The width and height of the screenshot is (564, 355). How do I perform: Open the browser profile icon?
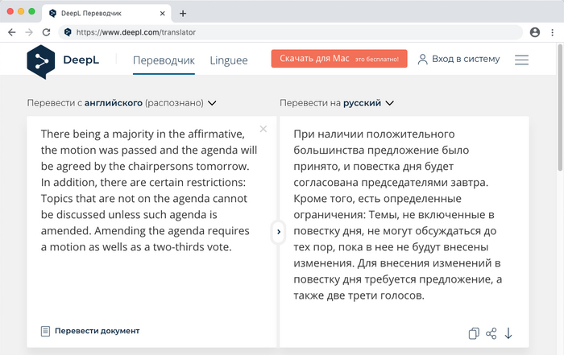pyautogui.click(x=535, y=32)
